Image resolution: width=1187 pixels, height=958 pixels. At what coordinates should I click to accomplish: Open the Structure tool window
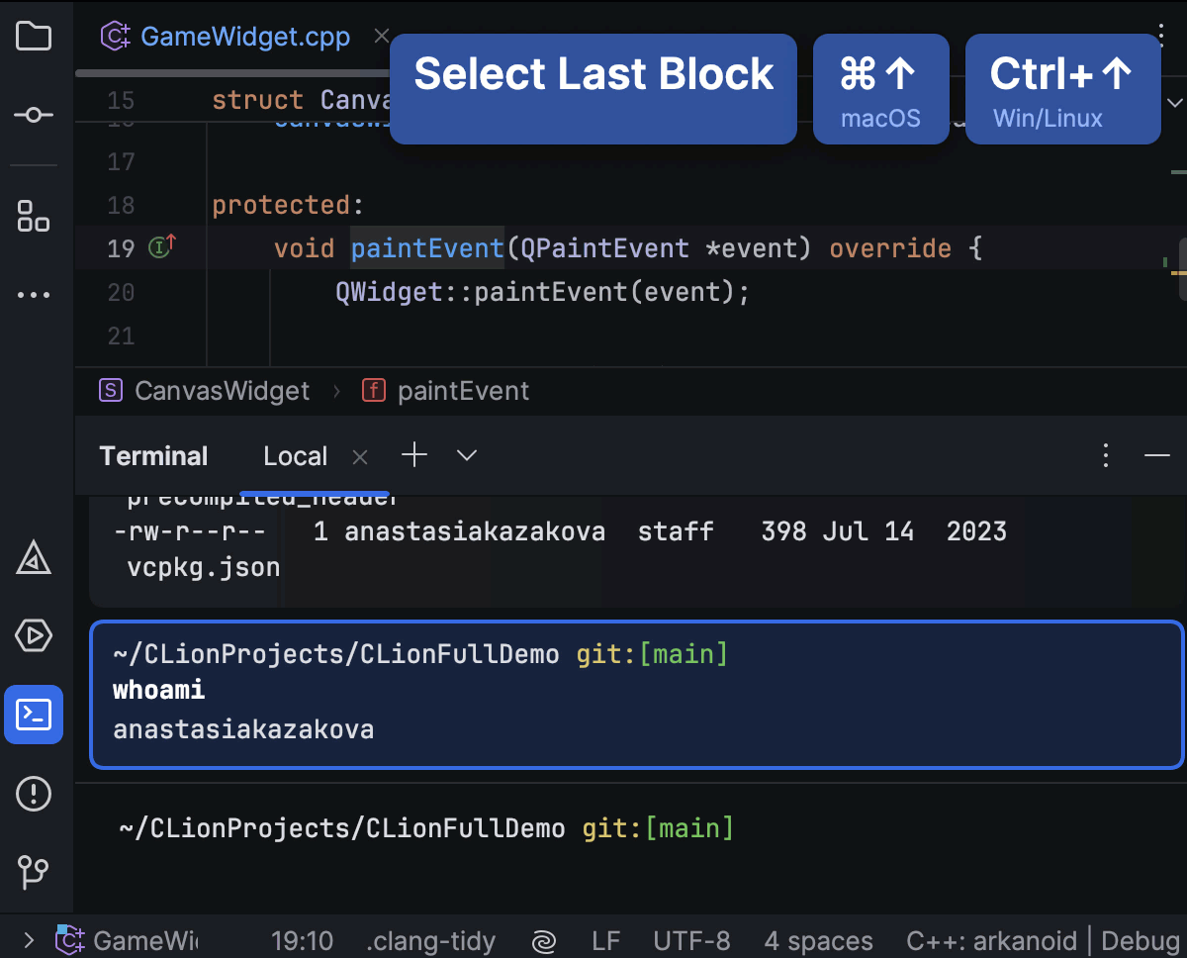34,216
